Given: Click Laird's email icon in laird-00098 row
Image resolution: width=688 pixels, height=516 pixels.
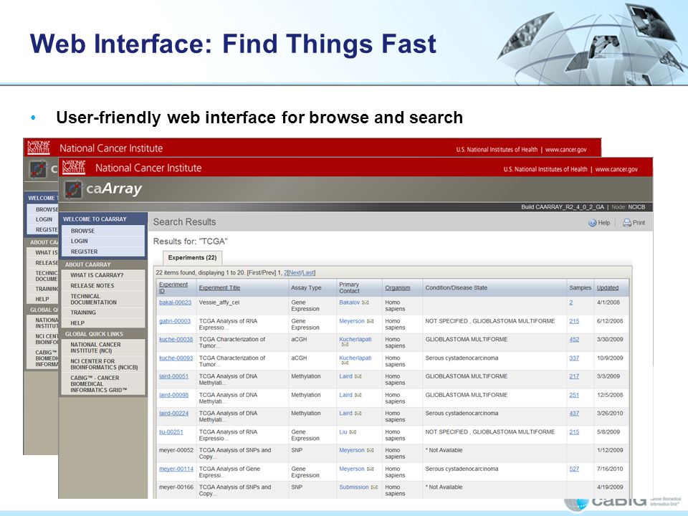Looking at the screenshot, I should point(358,396).
